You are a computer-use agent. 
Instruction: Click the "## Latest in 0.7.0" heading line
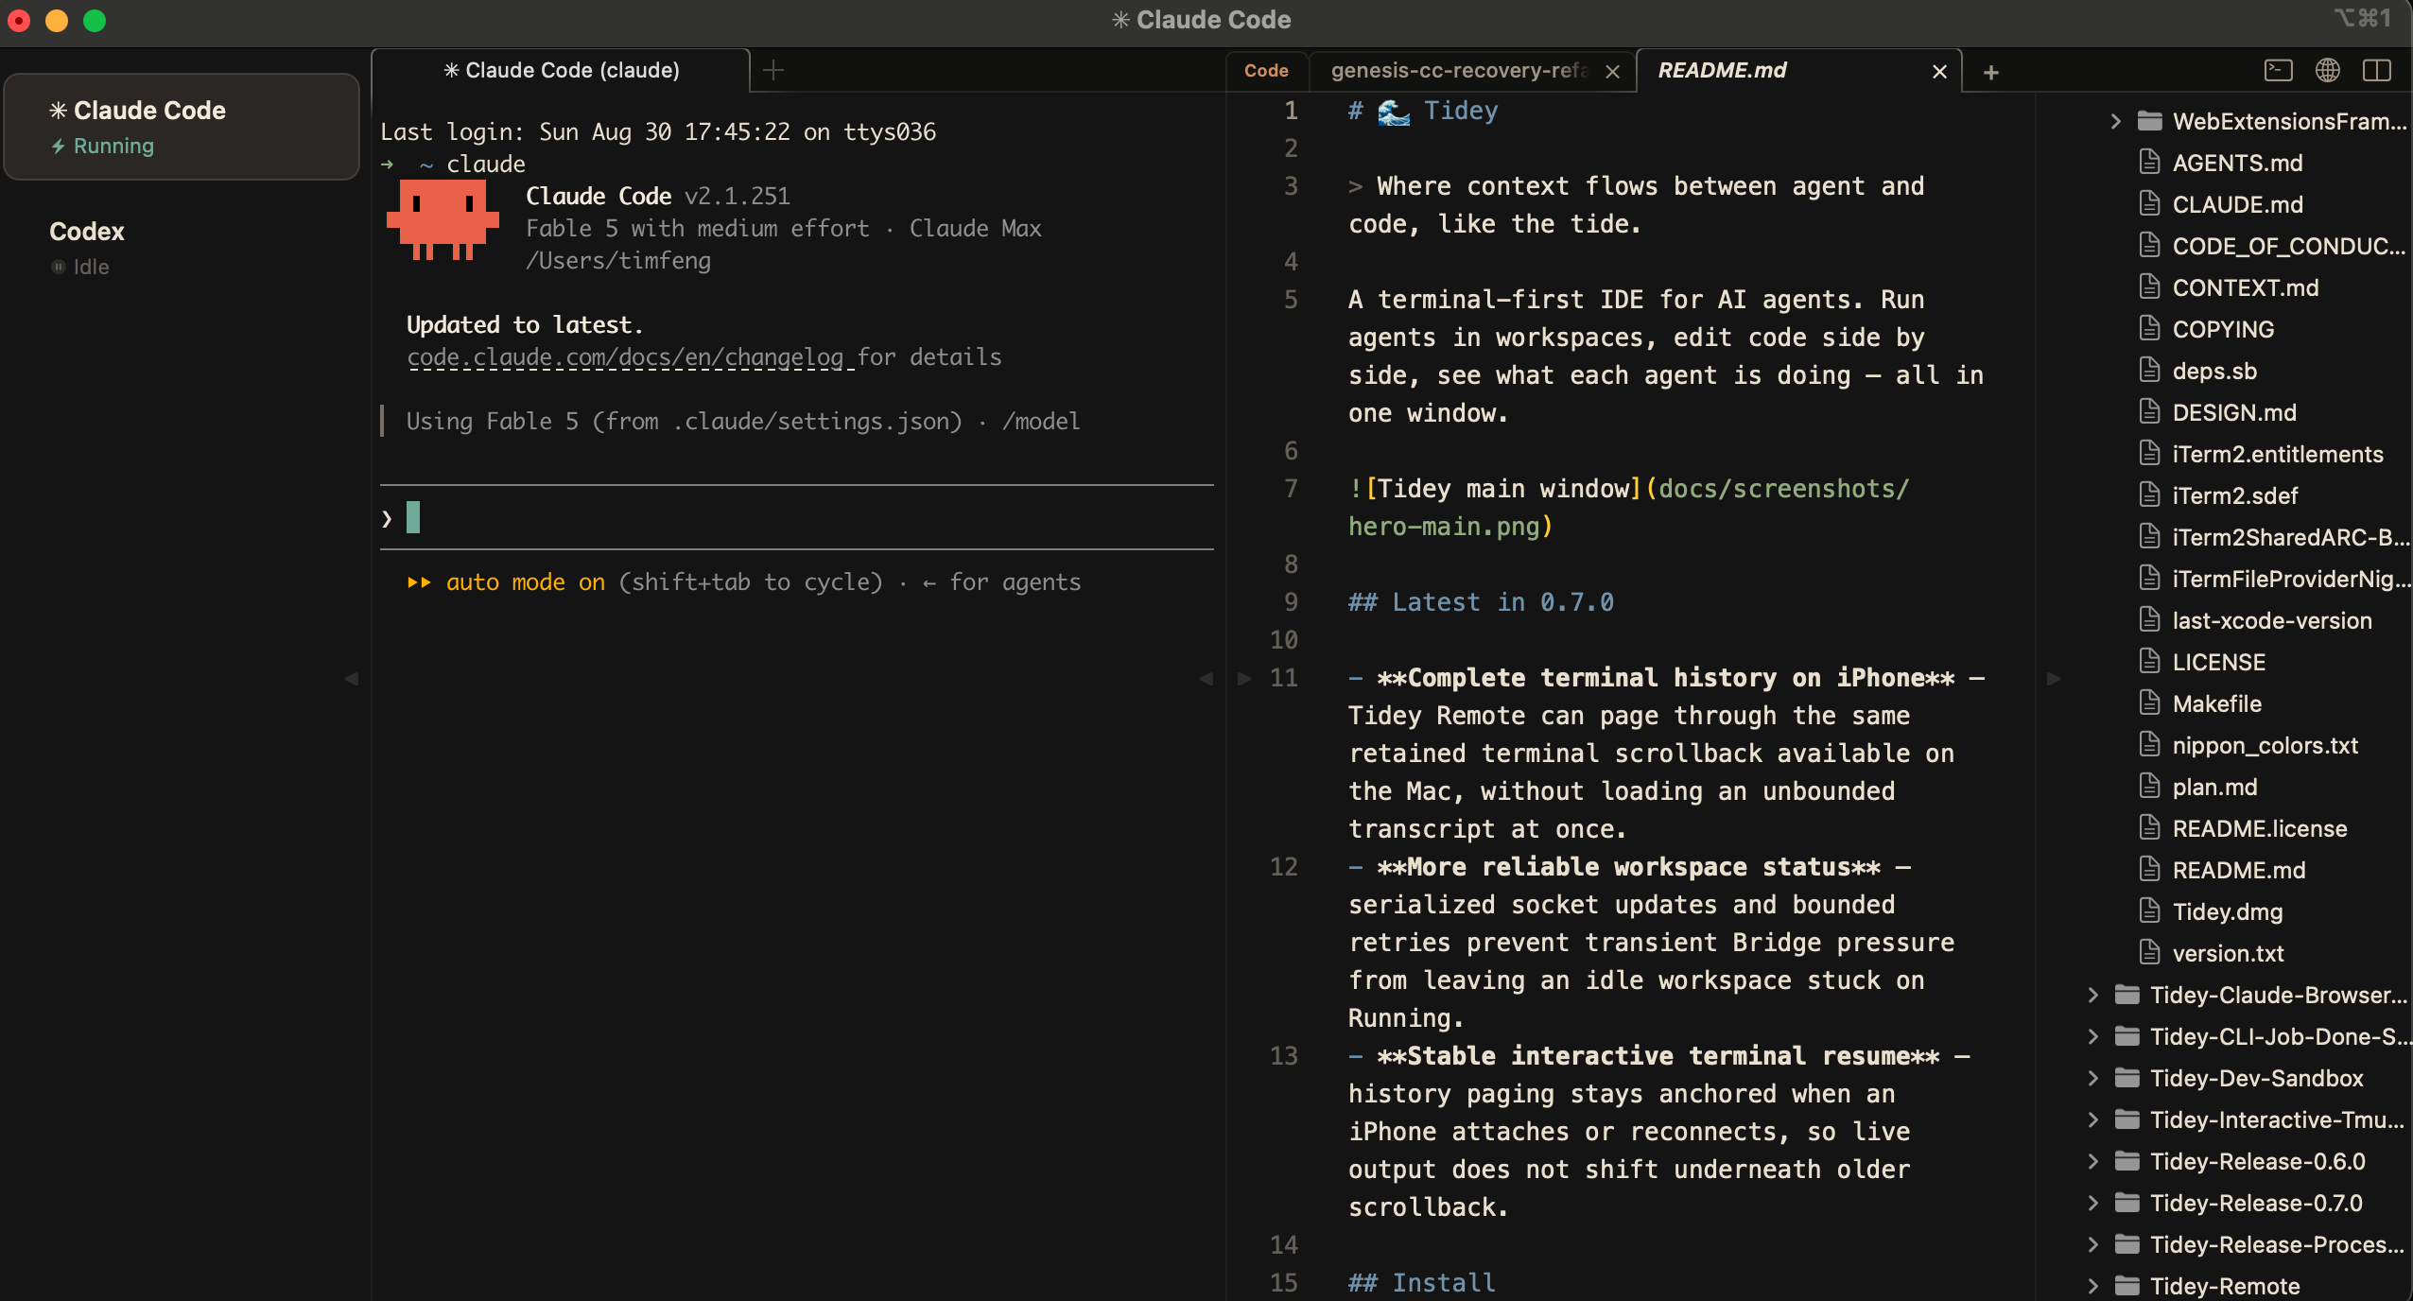tap(1481, 602)
